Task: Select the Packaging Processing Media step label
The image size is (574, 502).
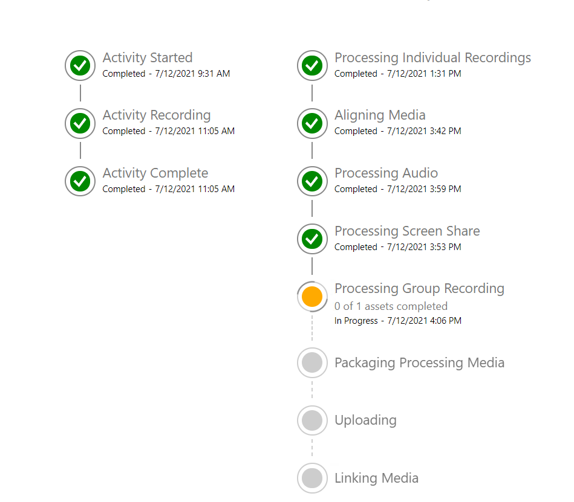Action: click(x=420, y=363)
